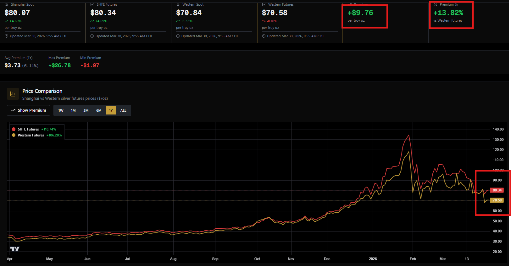This screenshot has height=266, width=511.
Task: Click the chart icon beside Western Futures
Action: pyautogui.click(x=264, y=4)
